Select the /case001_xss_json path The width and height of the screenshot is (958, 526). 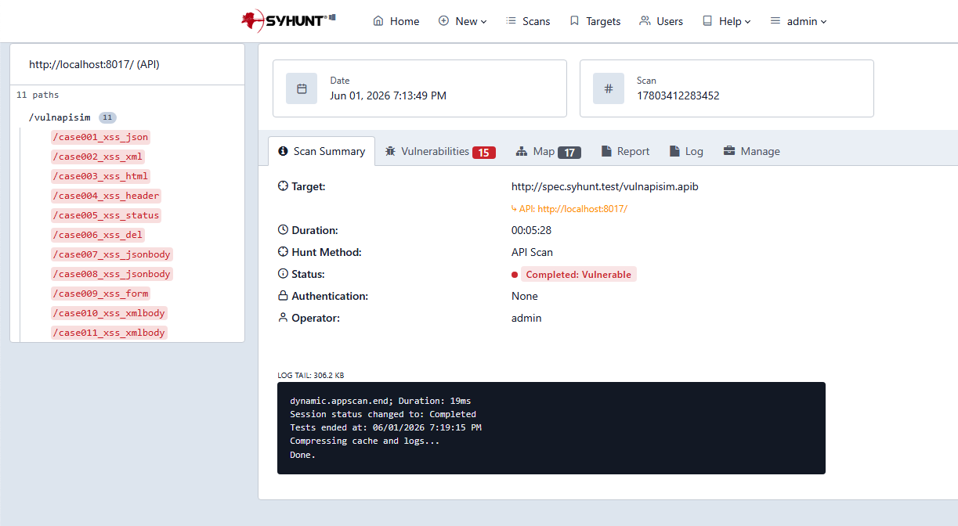pyautogui.click(x=100, y=137)
